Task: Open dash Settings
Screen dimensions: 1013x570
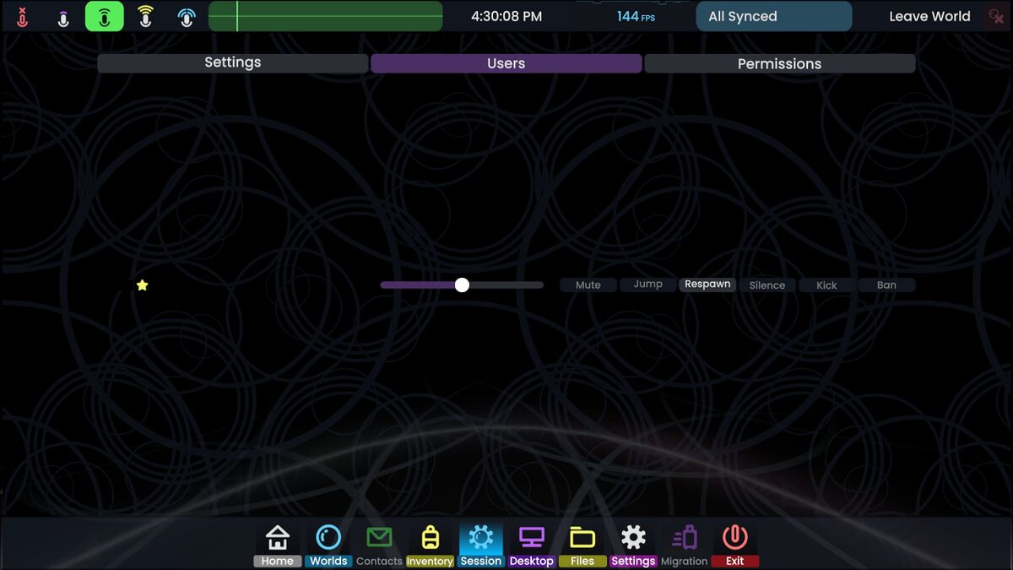Action: click(633, 543)
